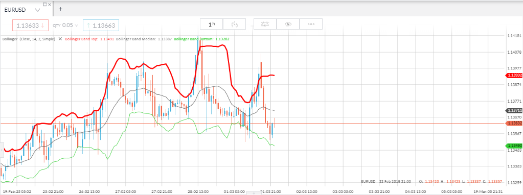
Task: Click the 19-Feb-25 05:02 time label
Action: click(x=17, y=191)
